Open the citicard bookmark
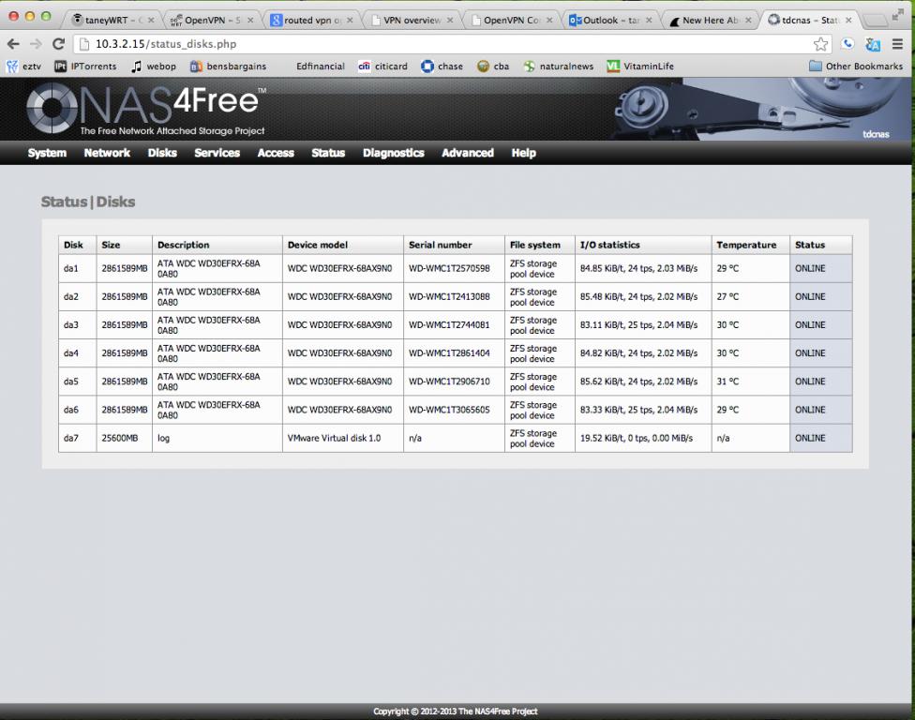 382,67
